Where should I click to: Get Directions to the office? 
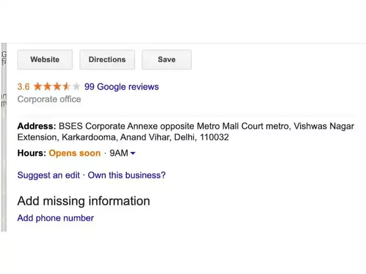(x=107, y=59)
